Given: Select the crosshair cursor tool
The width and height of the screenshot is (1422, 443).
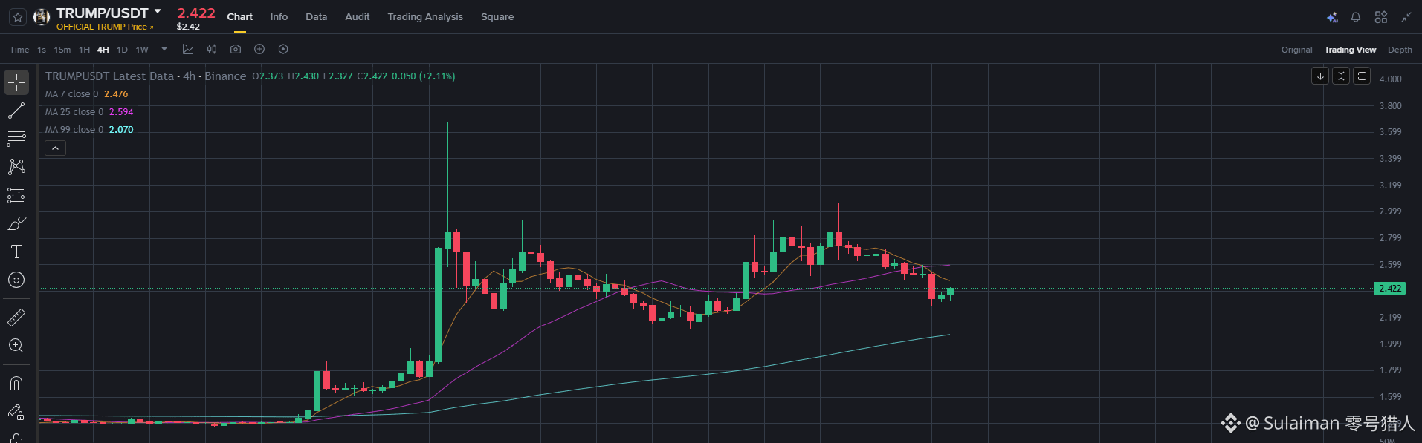Looking at the screenshot, I should (x=16, y=82).
